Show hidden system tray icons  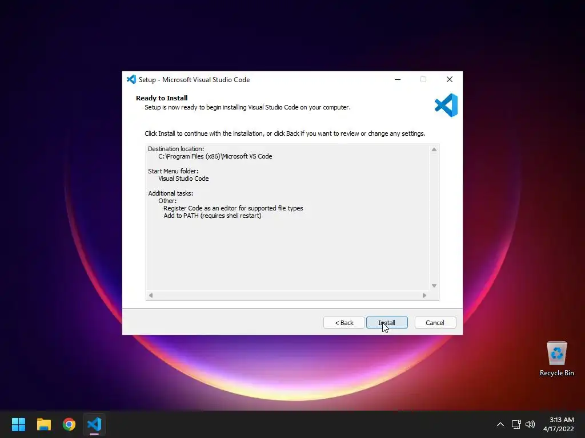pos(500,424)
